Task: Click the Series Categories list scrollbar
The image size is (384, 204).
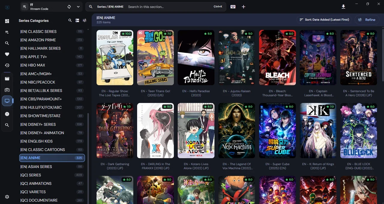Action: tap(88, 158)
